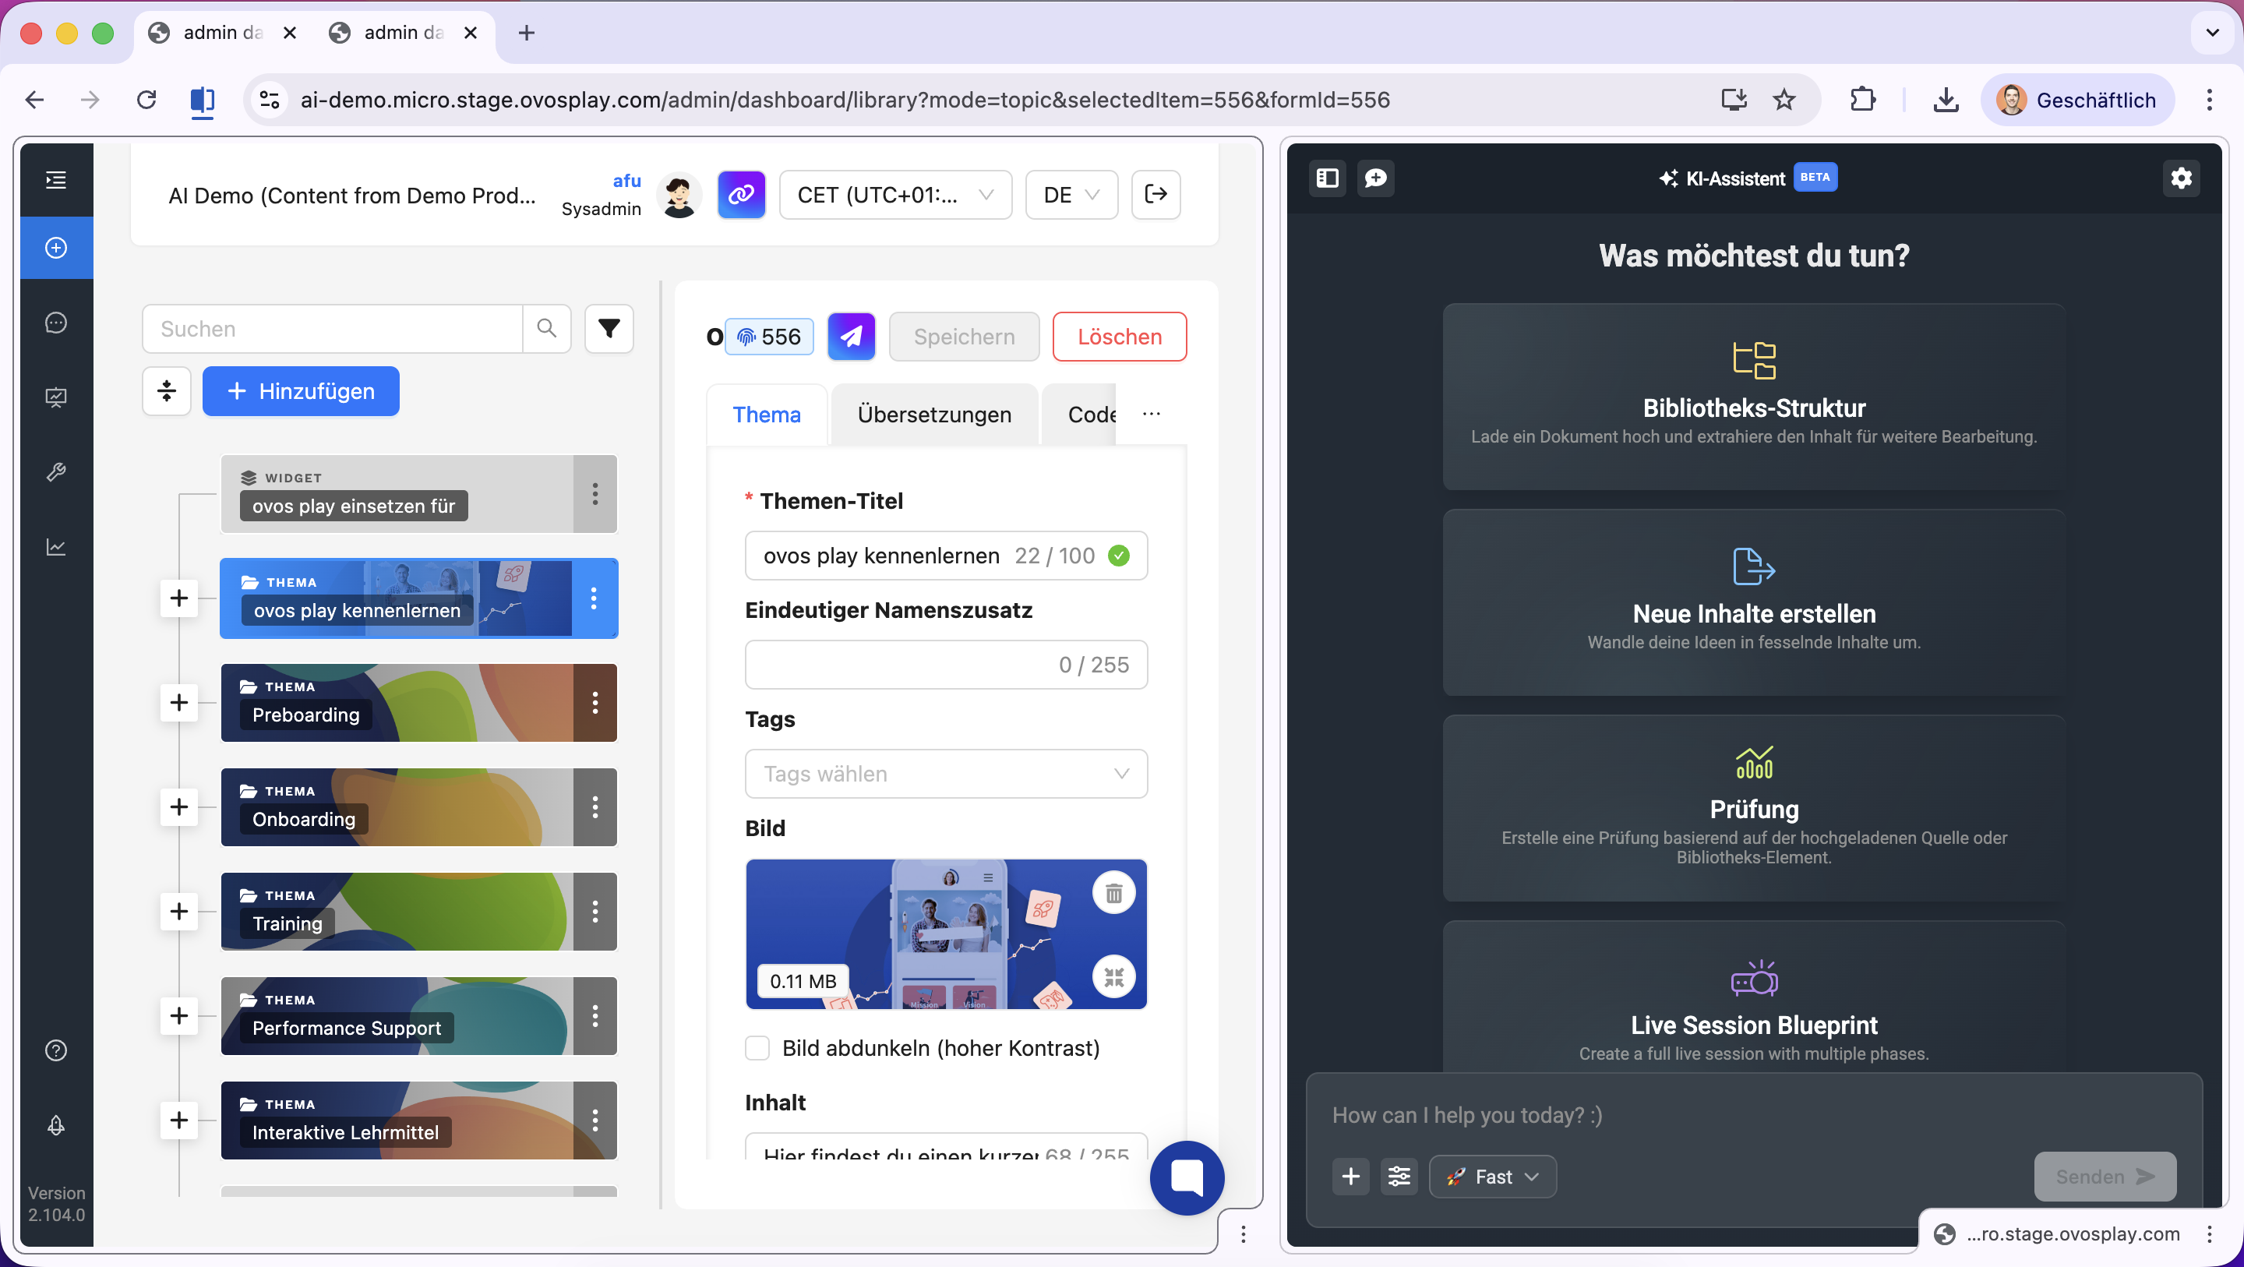Click the Löschen button
The height and width of the screenshot is (1267, 2244).
[1119, 337]
